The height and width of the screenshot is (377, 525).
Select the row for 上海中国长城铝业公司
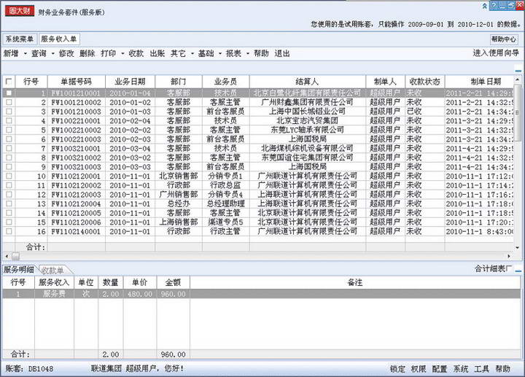pos(258,112)
